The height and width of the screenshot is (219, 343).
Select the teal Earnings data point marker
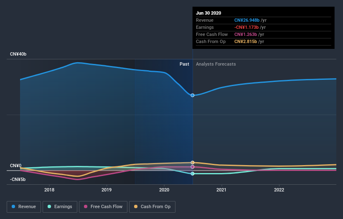click(x=193, y=174)
